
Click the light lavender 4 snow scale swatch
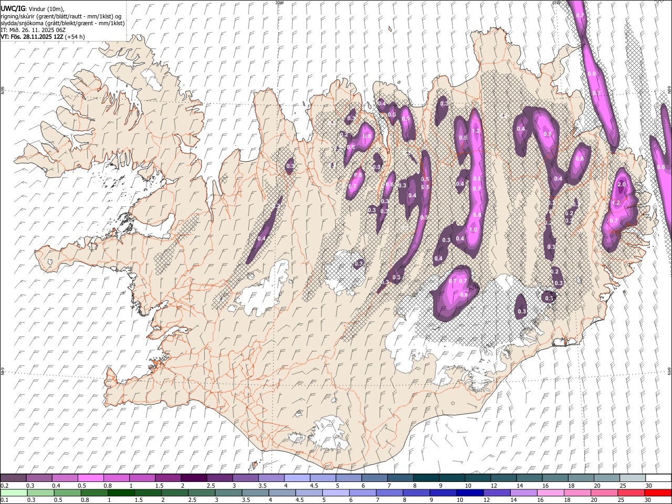(x=296, y=478)
